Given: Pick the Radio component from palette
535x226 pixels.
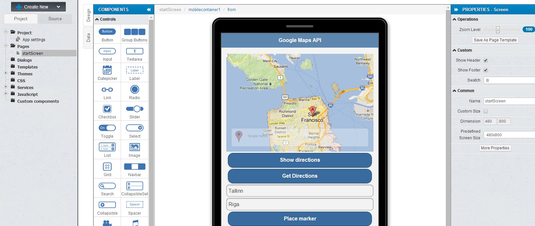Looking at the screenshot, I should click(x=134, y=89).
